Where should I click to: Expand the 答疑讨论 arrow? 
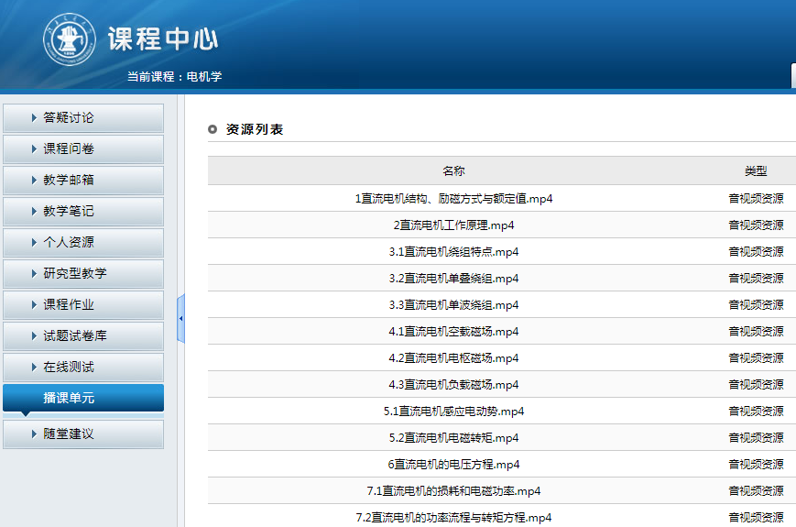point(34,117)
